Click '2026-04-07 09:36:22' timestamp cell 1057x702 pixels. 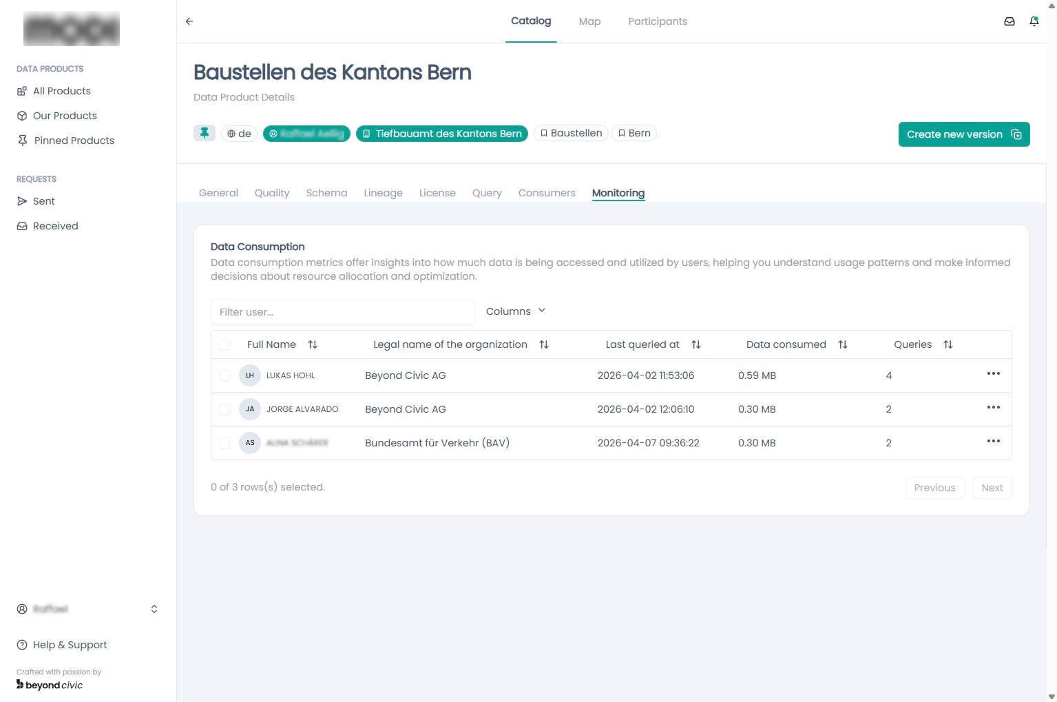pos(649,443)
